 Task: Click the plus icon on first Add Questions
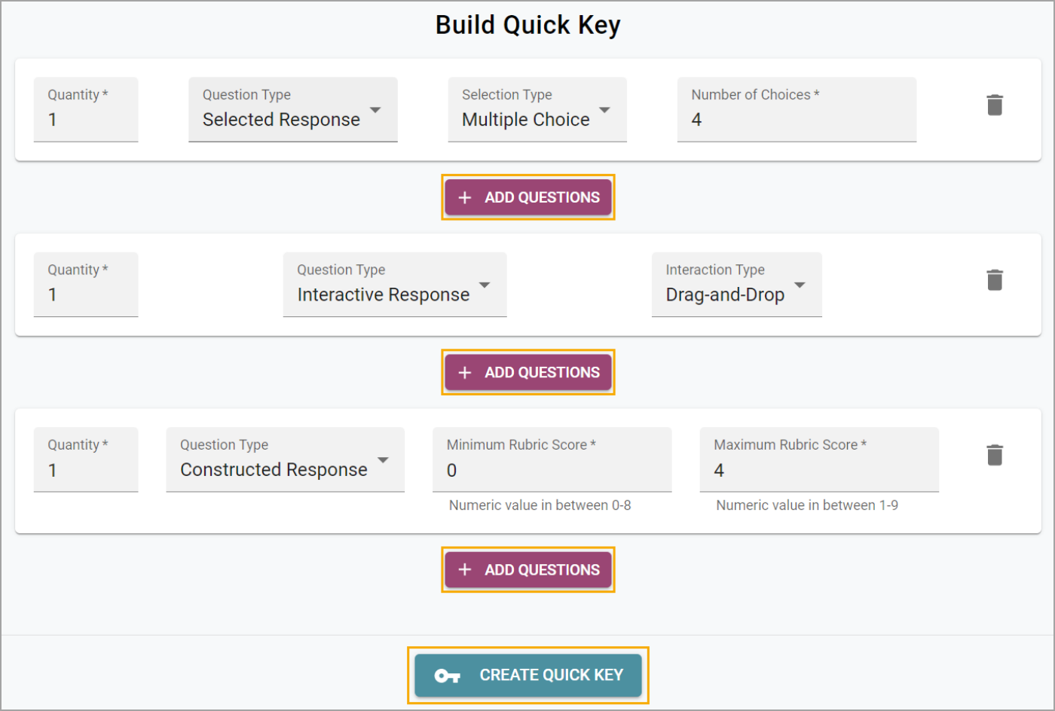pos(465,197)
